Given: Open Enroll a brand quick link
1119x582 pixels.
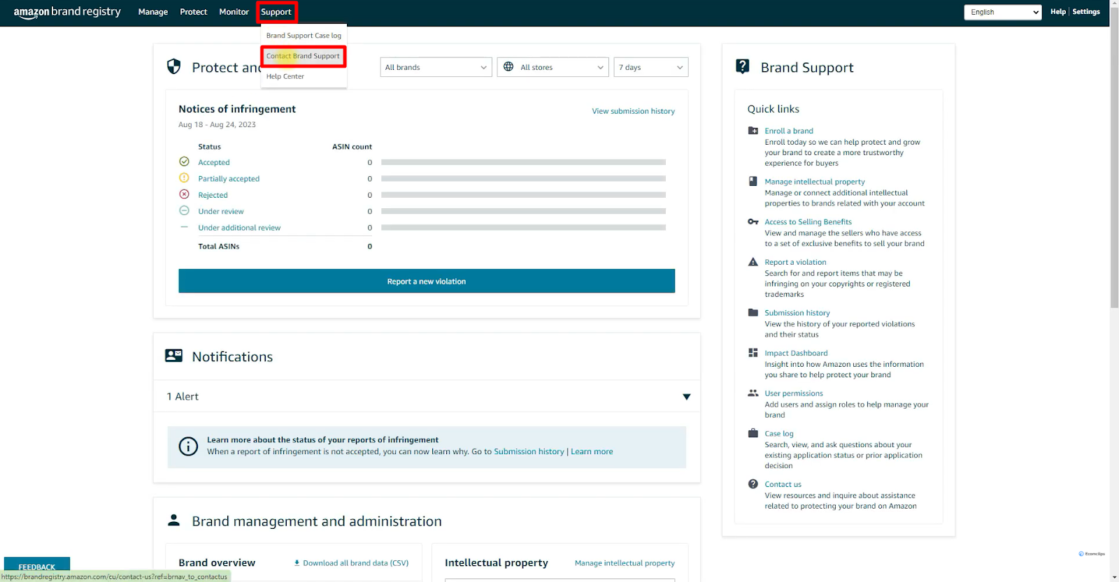Looking at the screenshot, I should (x=789, y=131).
